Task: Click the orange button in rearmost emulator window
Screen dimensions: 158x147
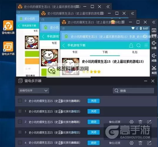Action: (x=32, y=61)
